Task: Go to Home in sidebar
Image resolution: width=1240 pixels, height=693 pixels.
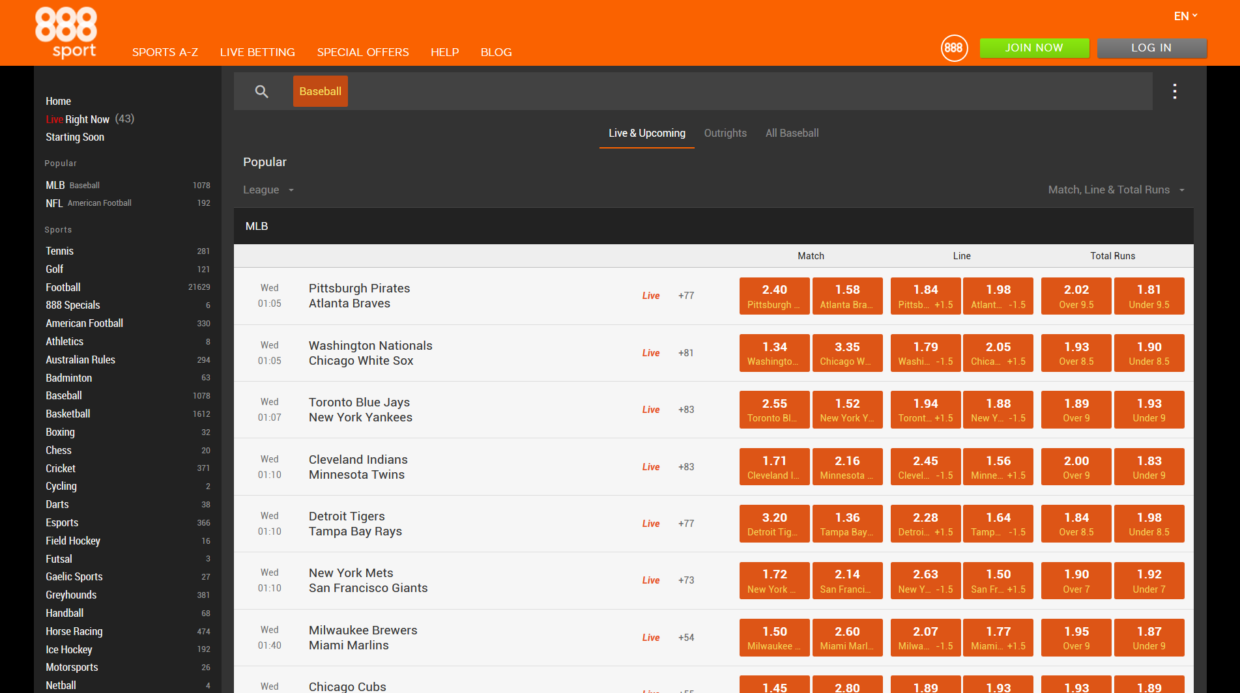Action: click(58, 101)
